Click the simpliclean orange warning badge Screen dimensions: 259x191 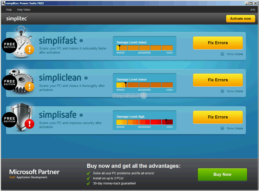(x=29, y=86)
